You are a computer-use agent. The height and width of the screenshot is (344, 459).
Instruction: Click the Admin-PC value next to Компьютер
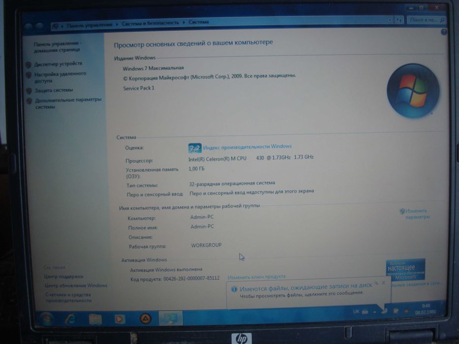tap(202, 217)
